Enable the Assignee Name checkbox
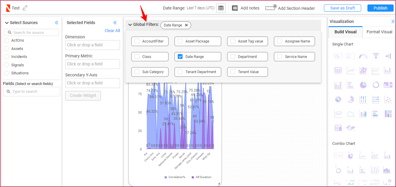Screen dimensions: 396x187 tap(280, 41)
